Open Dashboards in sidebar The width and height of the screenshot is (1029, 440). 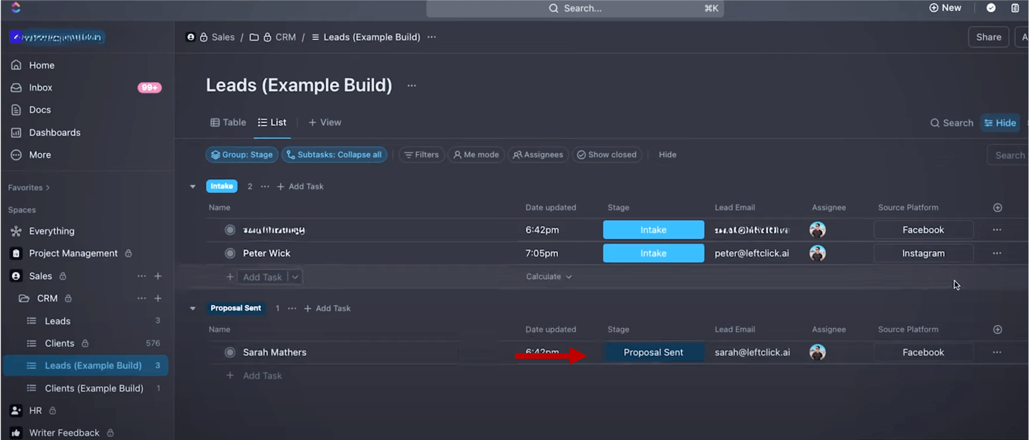[55, 133]
